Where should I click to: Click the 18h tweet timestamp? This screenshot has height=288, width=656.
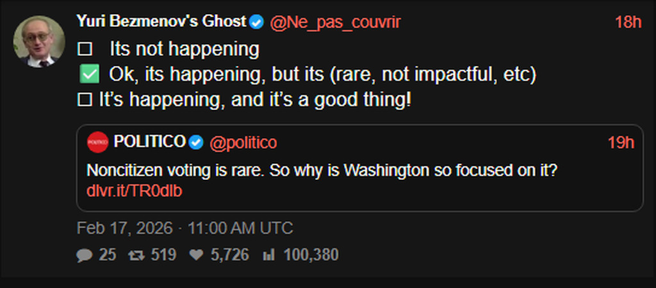tap(628, 22)
